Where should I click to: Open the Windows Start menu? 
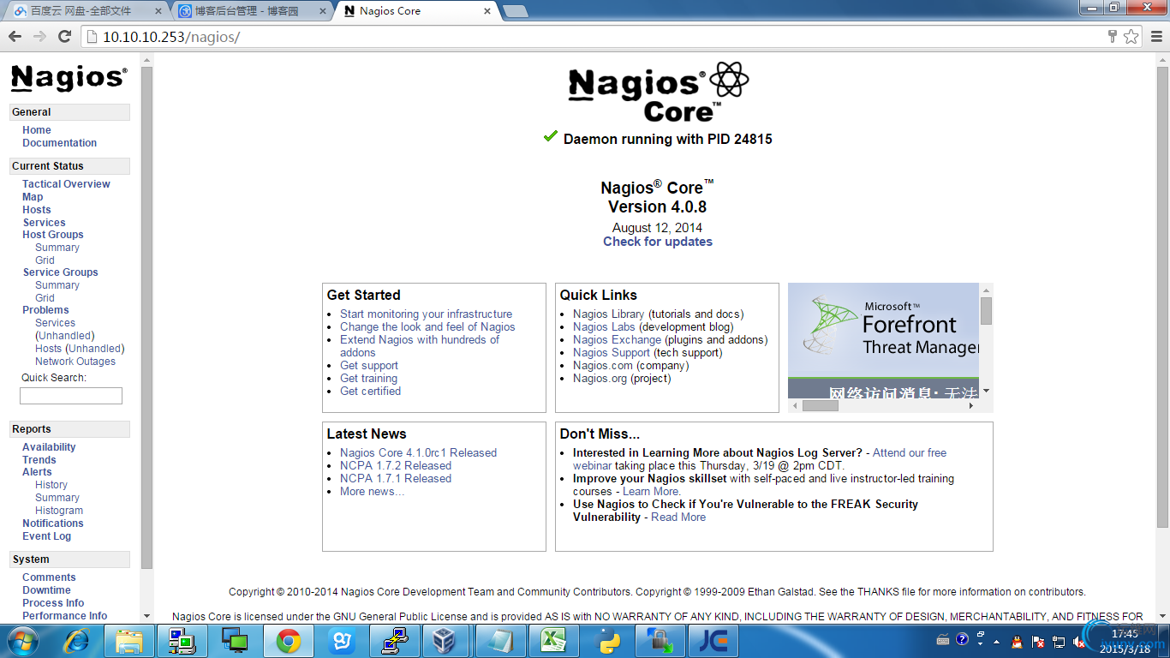[21, 641]
